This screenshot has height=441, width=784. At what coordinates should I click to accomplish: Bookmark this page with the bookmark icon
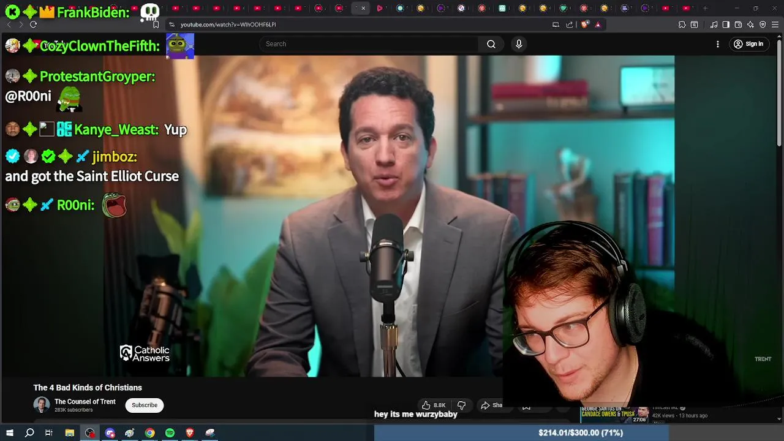click(156, 24)
